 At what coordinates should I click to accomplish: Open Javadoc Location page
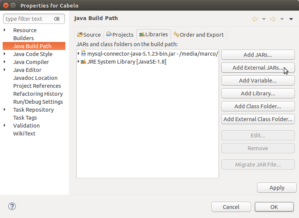(x=35, y=78)
